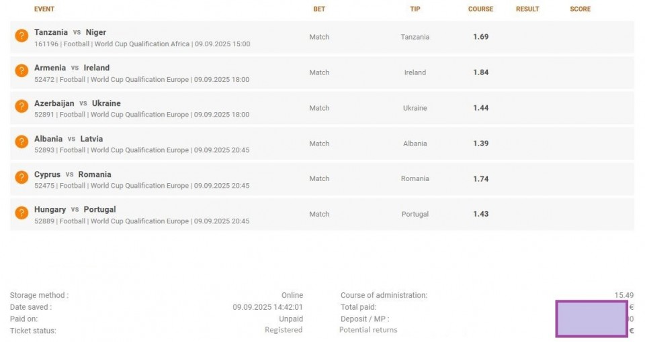Click the SCORE column header
Viewport: 645px width, 342px height.
[x=580, y=9]
